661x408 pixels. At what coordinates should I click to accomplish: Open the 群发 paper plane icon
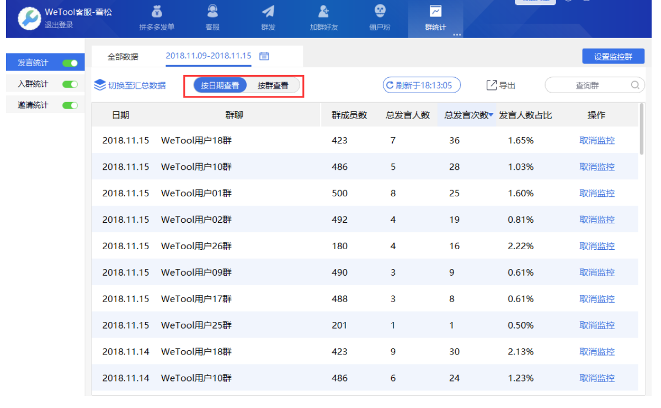pyautogui.click(x=268, y=12)
